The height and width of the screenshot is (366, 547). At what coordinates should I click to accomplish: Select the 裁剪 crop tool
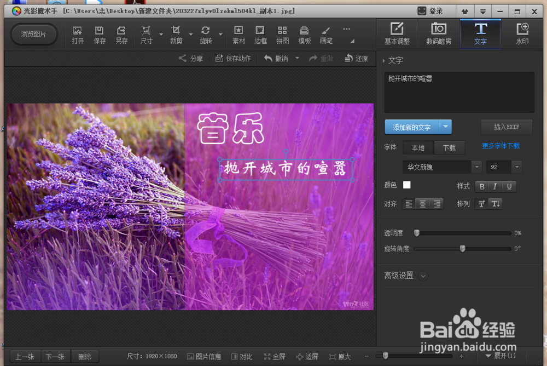(x=176, y=34)
